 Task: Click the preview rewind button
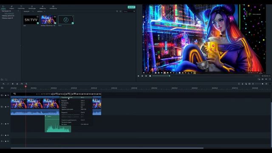pyautogui.click(x=138, y=76)
